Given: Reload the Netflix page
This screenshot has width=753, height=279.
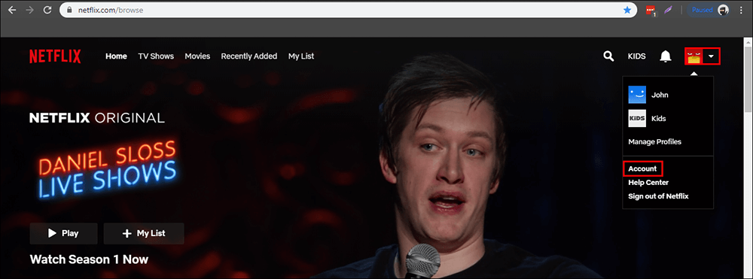Looking at the screenshot, I should coord(47,10).
